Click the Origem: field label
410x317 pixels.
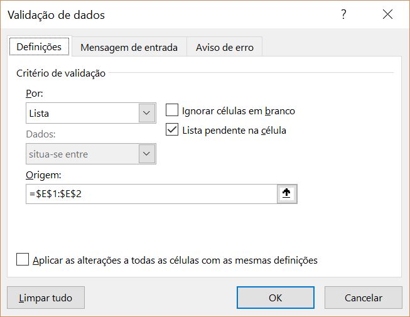(x=43, y=175)
